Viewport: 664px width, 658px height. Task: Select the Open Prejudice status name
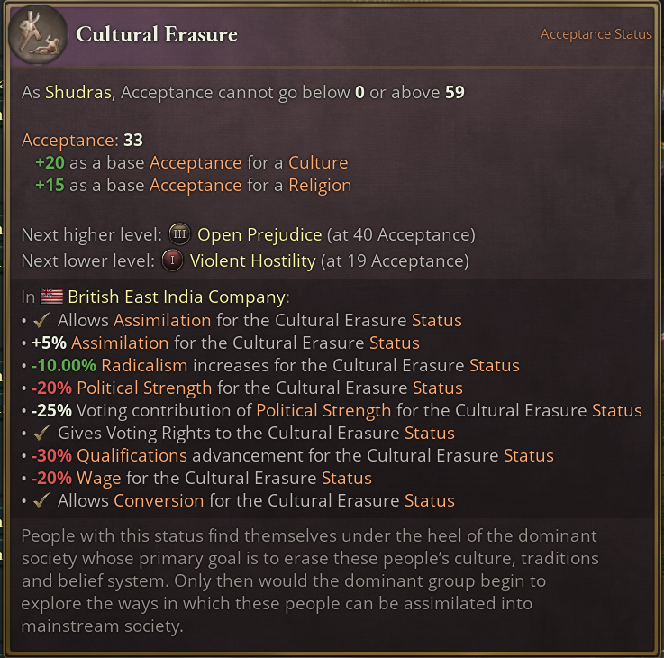259,234
